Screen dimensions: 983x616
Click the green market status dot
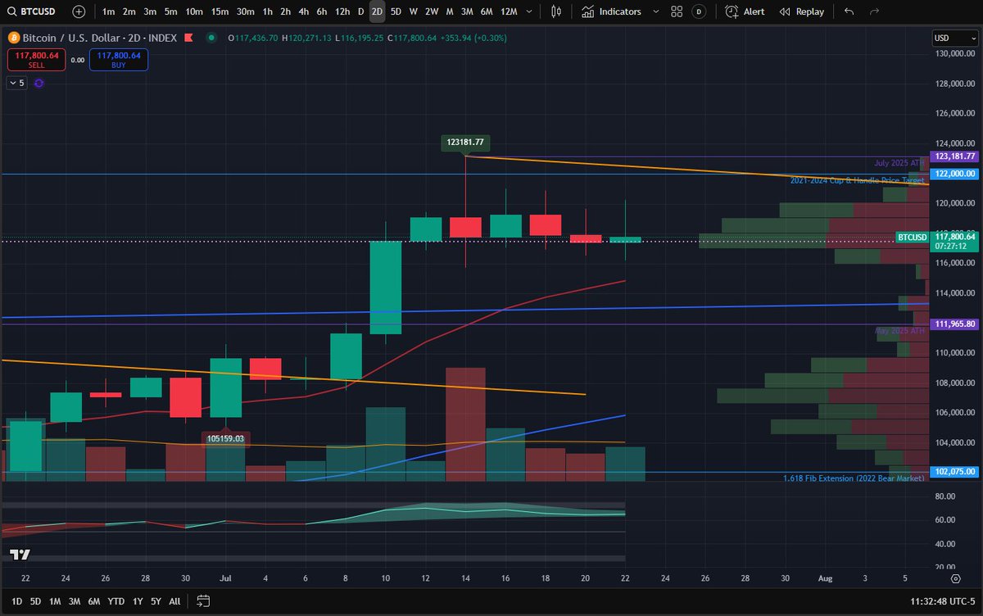[212, 38]
